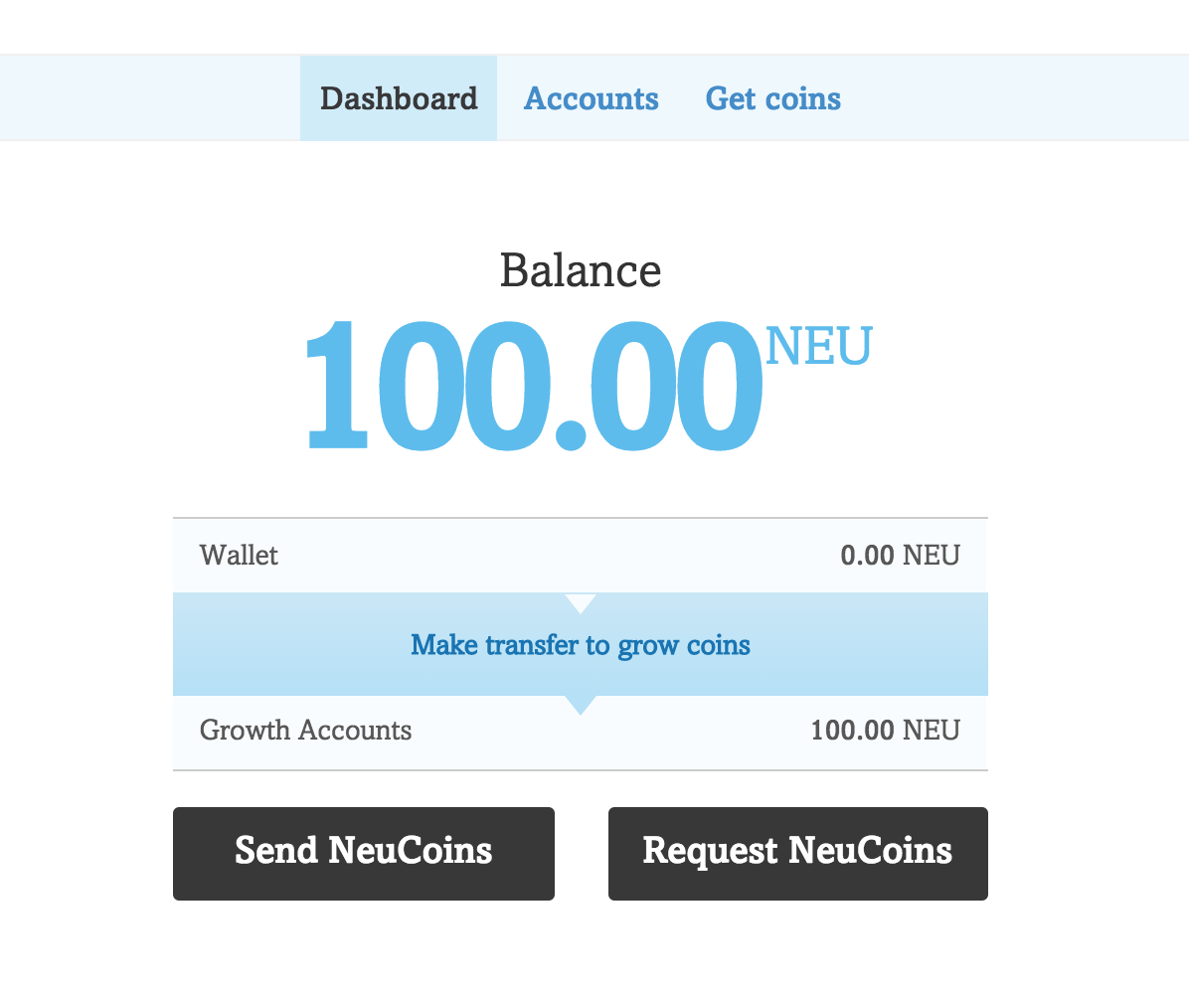Select the large 100.00 balance figure
The height and width of the screenshot is (994, 1189).
pyautogui.click(x=534, y=385)
